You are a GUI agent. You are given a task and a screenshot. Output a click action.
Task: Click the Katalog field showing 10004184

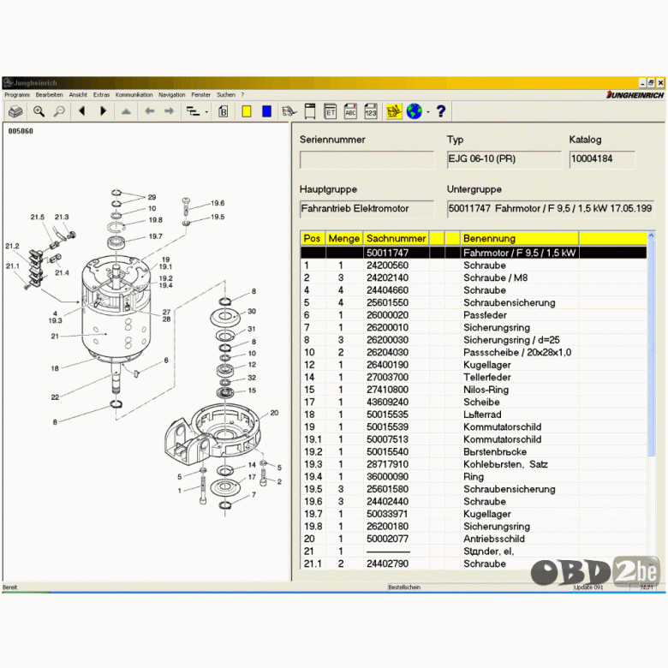602,160
